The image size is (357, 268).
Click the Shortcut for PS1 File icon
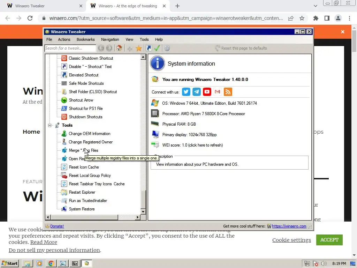coord(64,109)
